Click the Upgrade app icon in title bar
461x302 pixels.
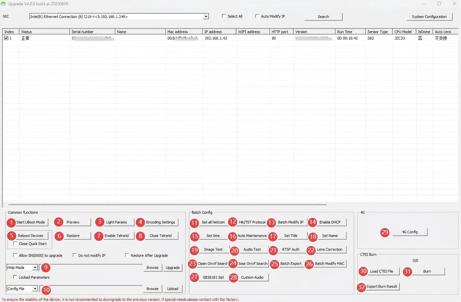3,4
